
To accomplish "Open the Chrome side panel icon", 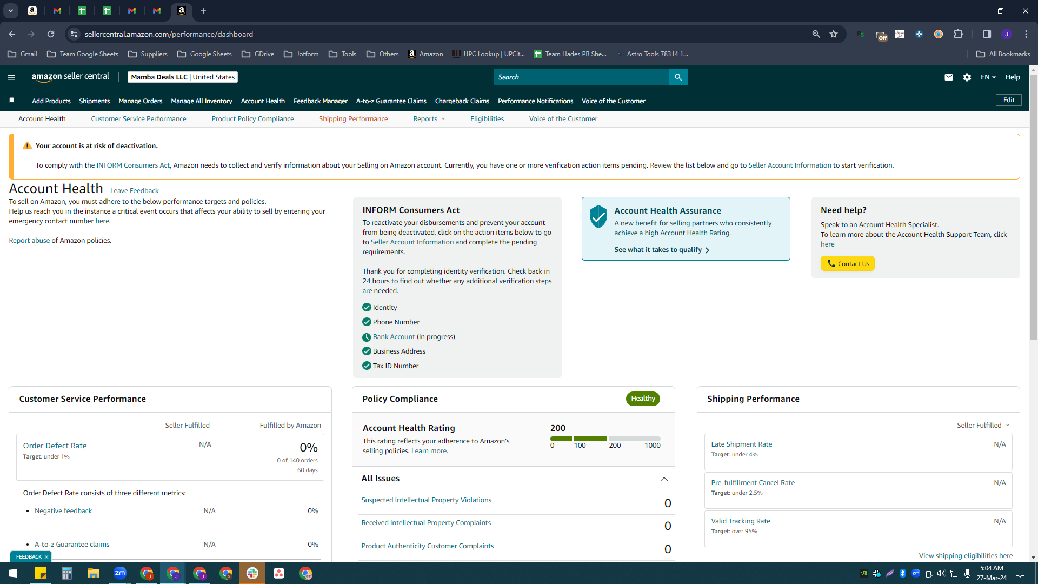I will (x=987, y=34).
